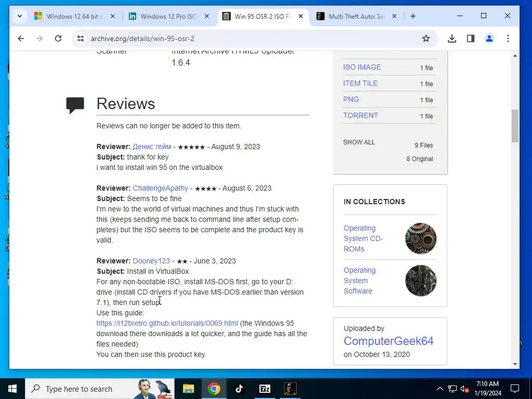Click the page scroll-up arrow
The height and width of the screenshot is (399, 532).
[515, 56]
